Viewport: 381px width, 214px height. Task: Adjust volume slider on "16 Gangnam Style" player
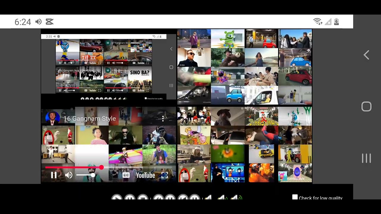click(86, 175)
